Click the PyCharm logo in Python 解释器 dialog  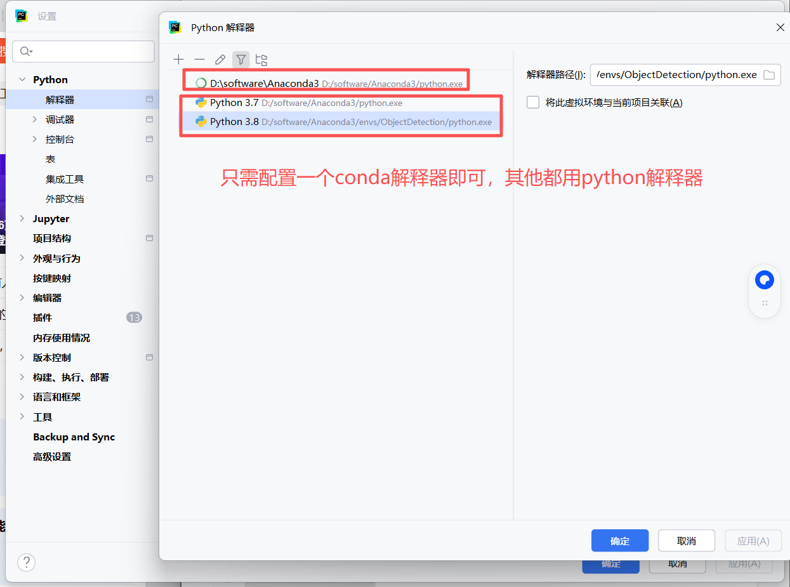click(175, 27)
